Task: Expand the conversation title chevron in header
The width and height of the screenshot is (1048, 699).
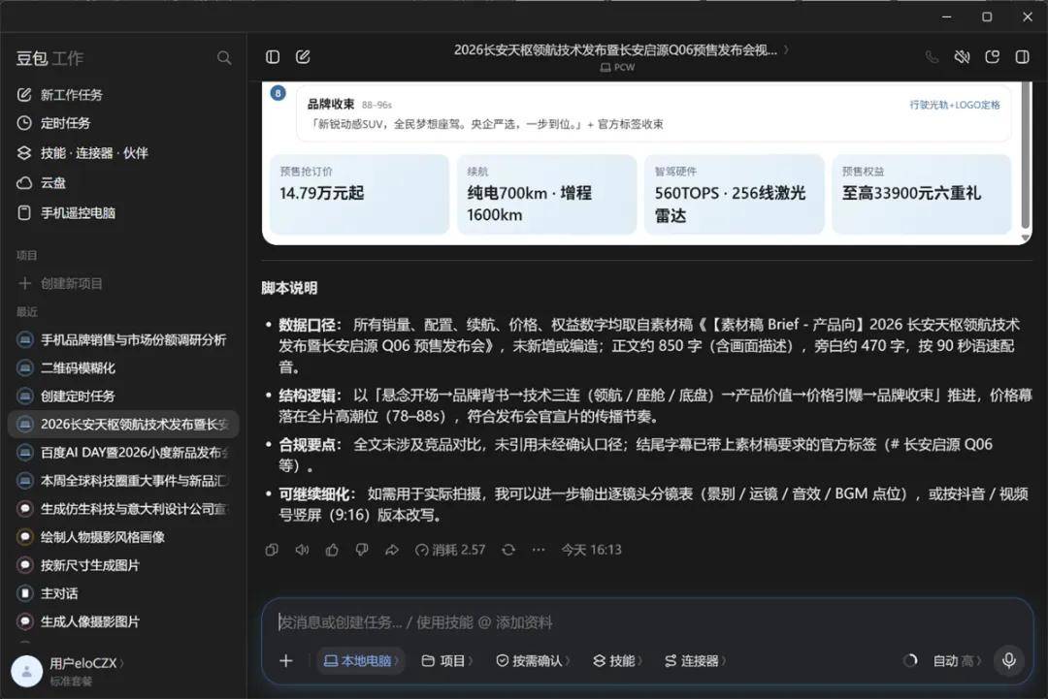Action: (x=786, y=49)
